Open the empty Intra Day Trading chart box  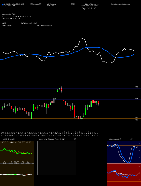56,158
